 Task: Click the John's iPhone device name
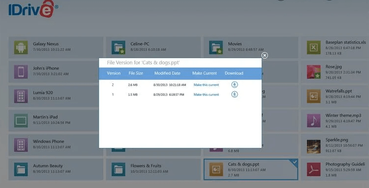coord(46,68)
